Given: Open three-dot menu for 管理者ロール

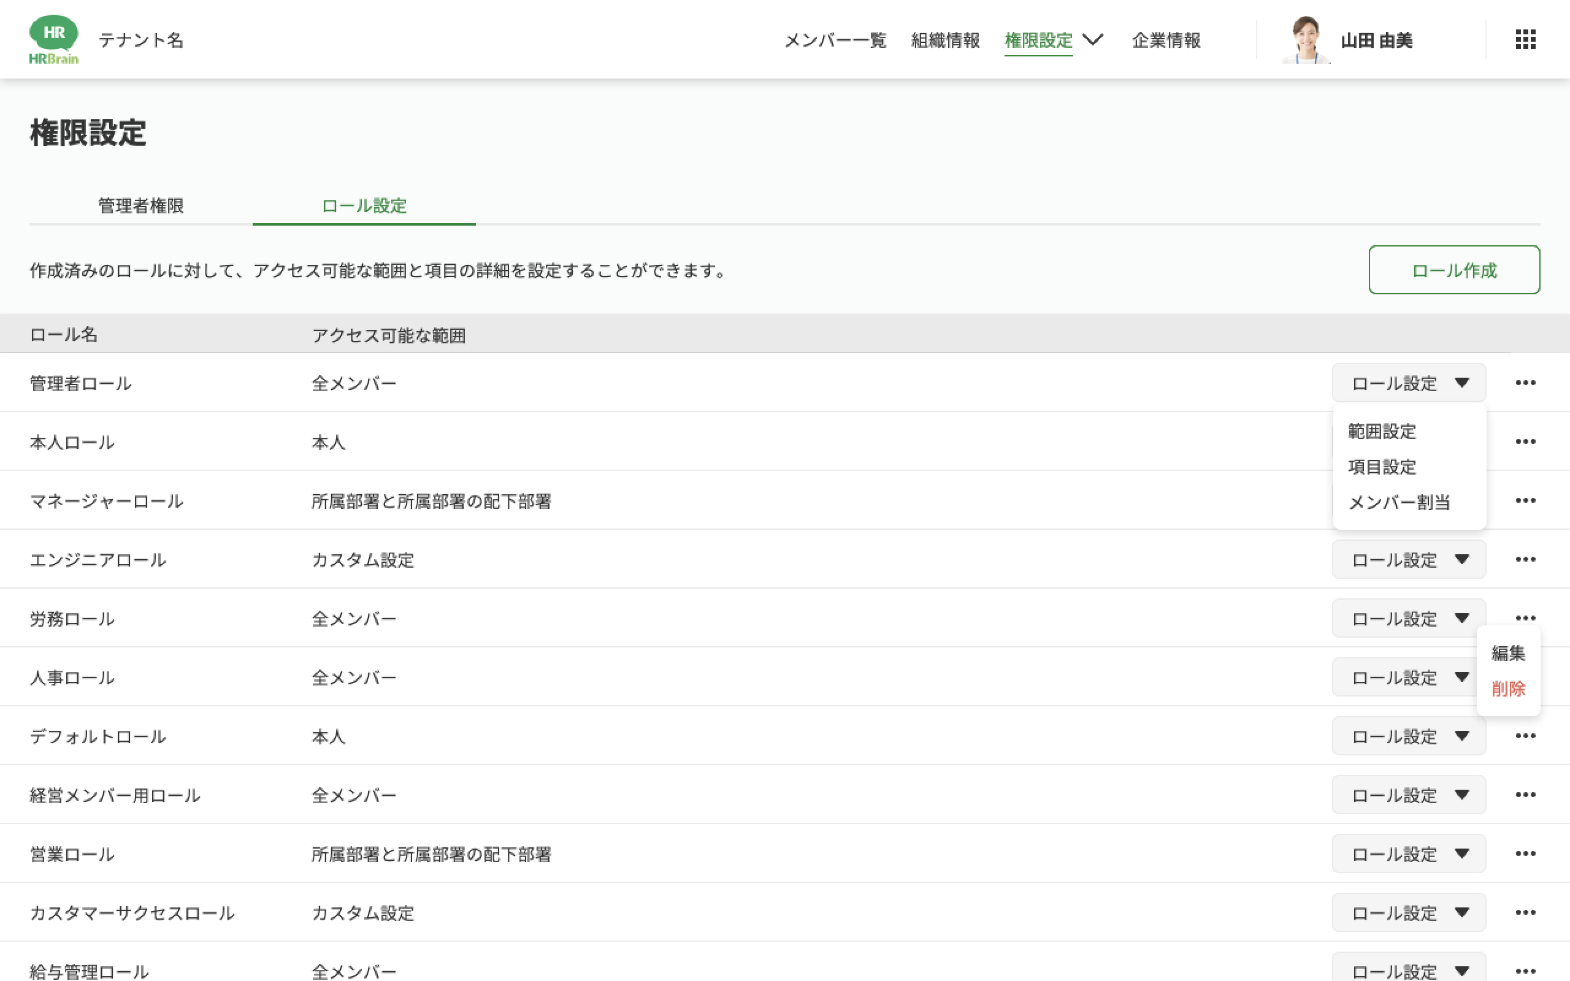Looking at the screenshot, I should pyautogui.click(x=1525, y=383).
